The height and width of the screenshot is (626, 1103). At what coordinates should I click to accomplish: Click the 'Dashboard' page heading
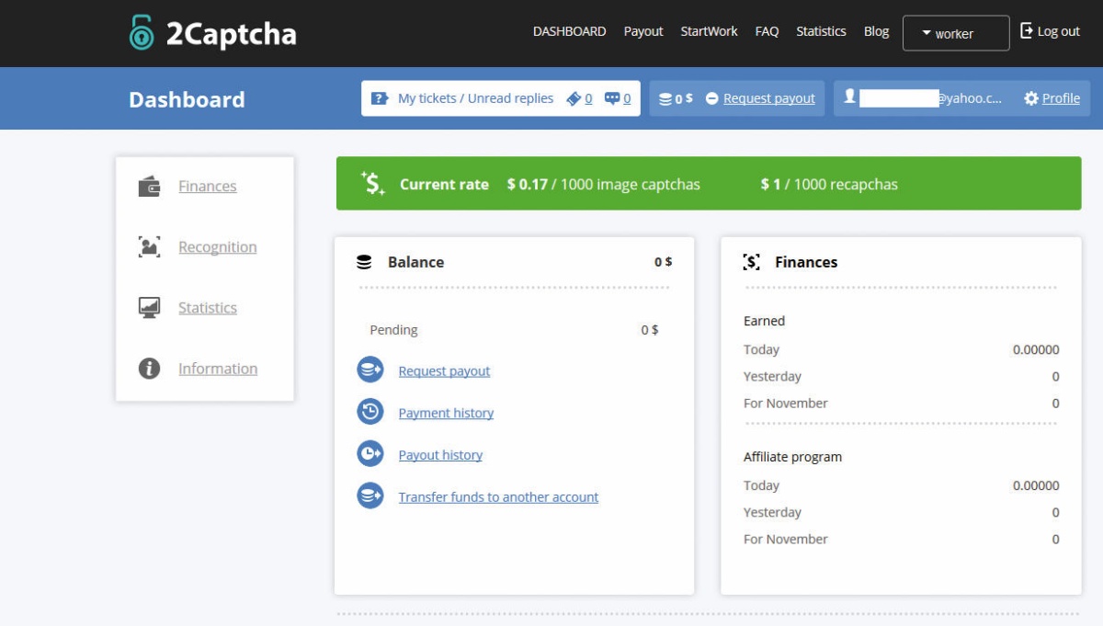coord(187,99)
